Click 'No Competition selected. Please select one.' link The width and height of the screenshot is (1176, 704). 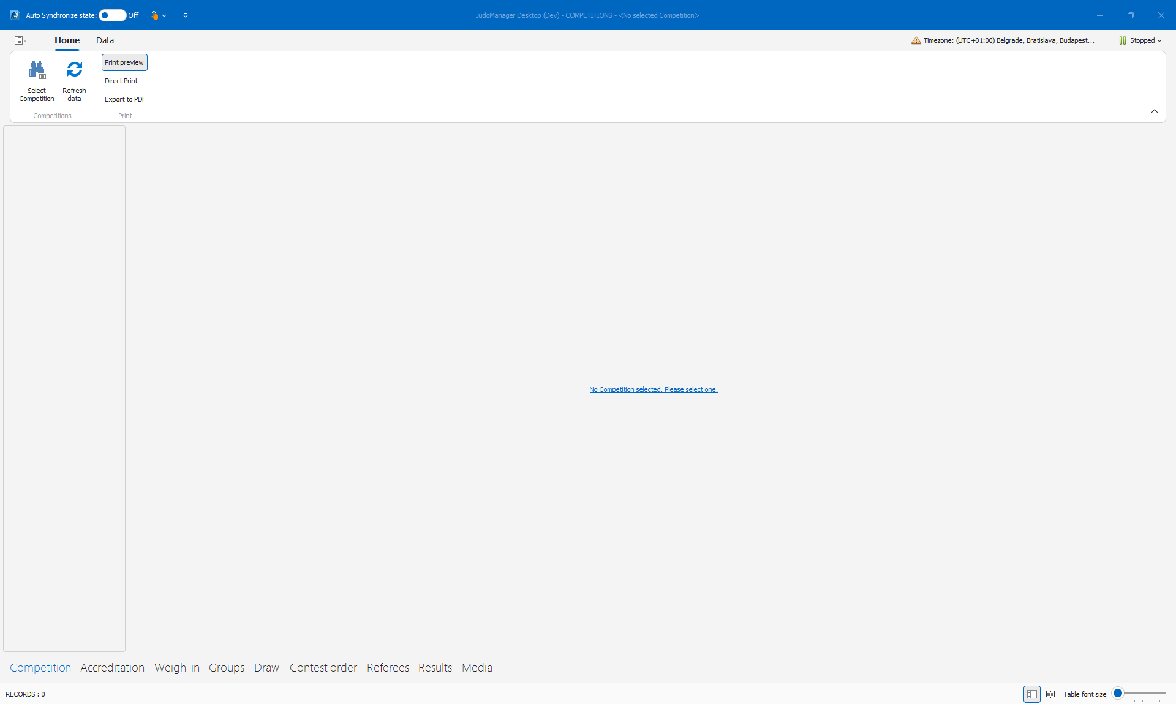[654, 389]
